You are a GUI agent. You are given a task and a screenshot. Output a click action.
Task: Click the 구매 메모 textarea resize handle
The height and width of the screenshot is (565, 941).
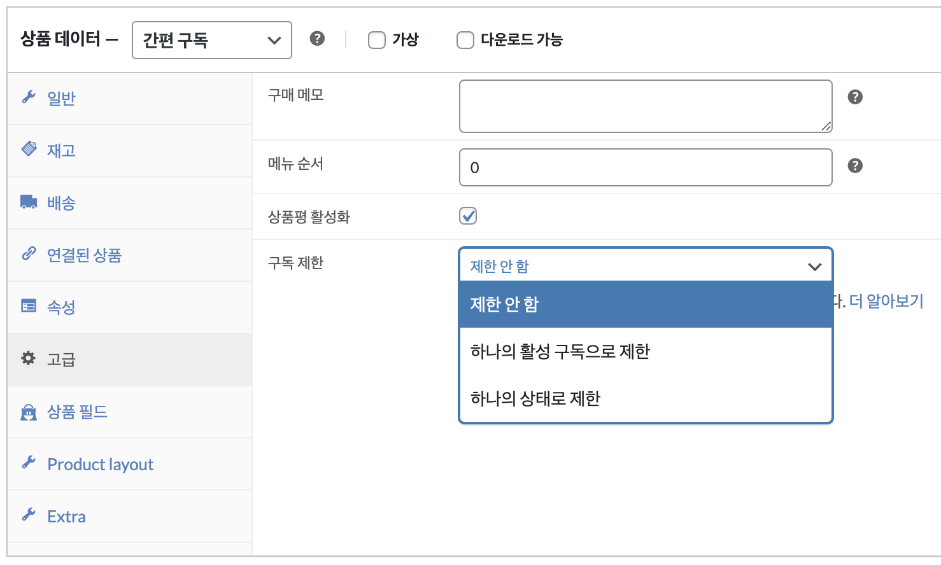(826, 126)
